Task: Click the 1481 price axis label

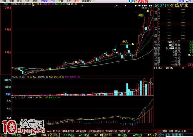Action: click(8, 52)
